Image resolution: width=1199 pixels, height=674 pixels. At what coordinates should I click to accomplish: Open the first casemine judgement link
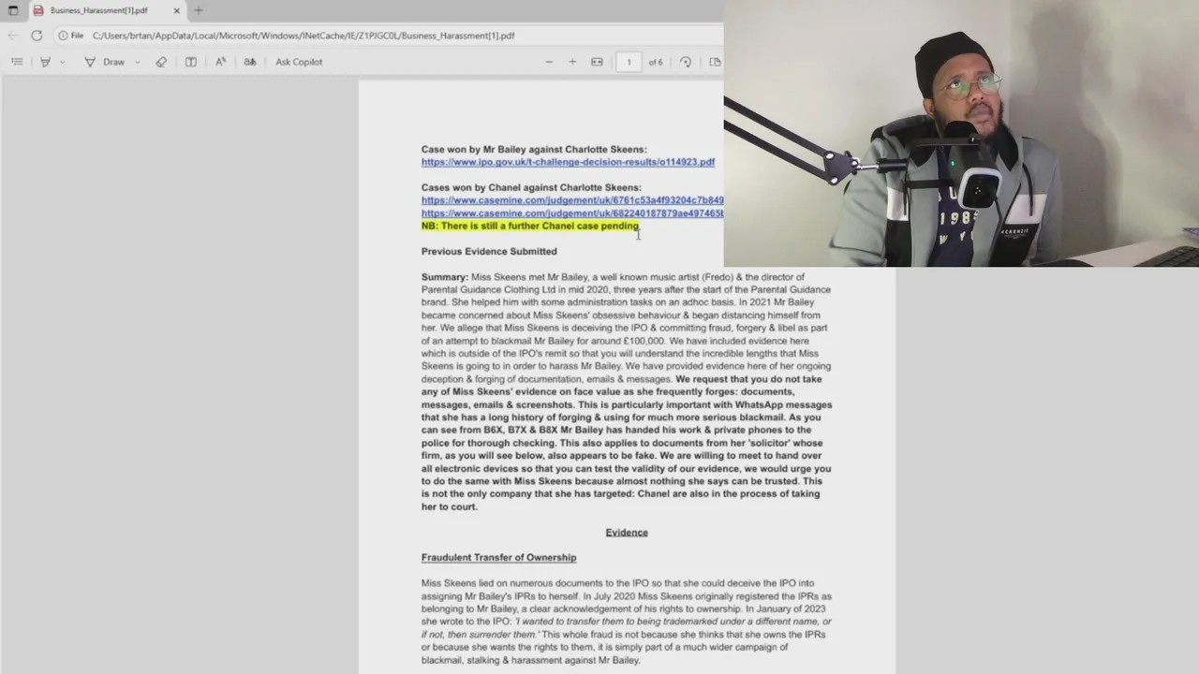coord(572,200)
